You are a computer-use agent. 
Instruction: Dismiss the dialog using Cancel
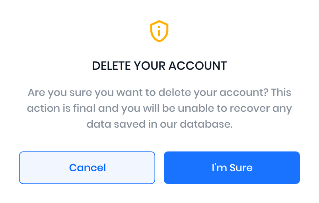[x=87, y=168]
